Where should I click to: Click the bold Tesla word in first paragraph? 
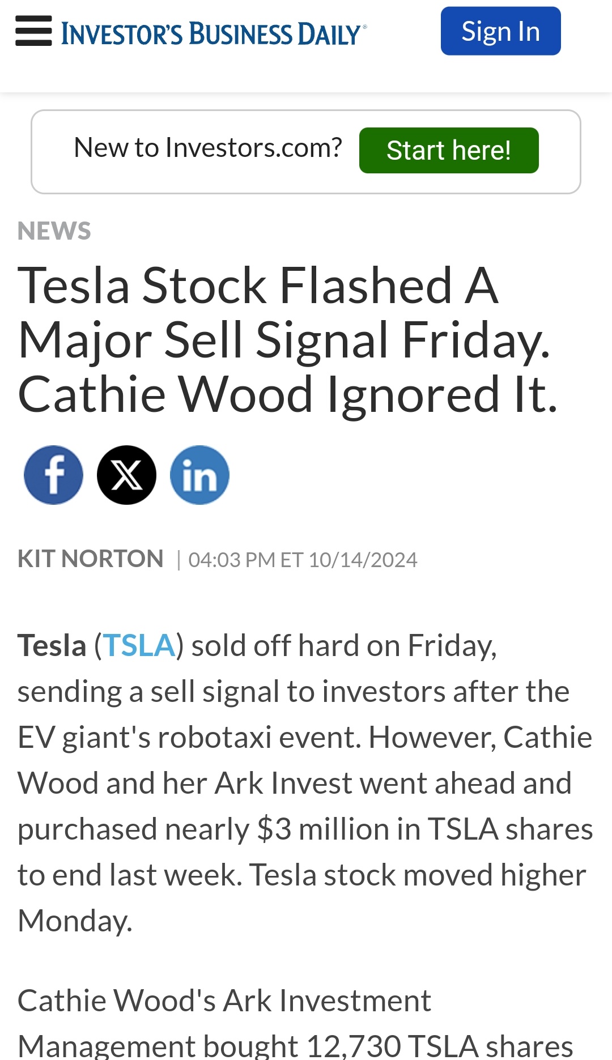tap(52, 645)
